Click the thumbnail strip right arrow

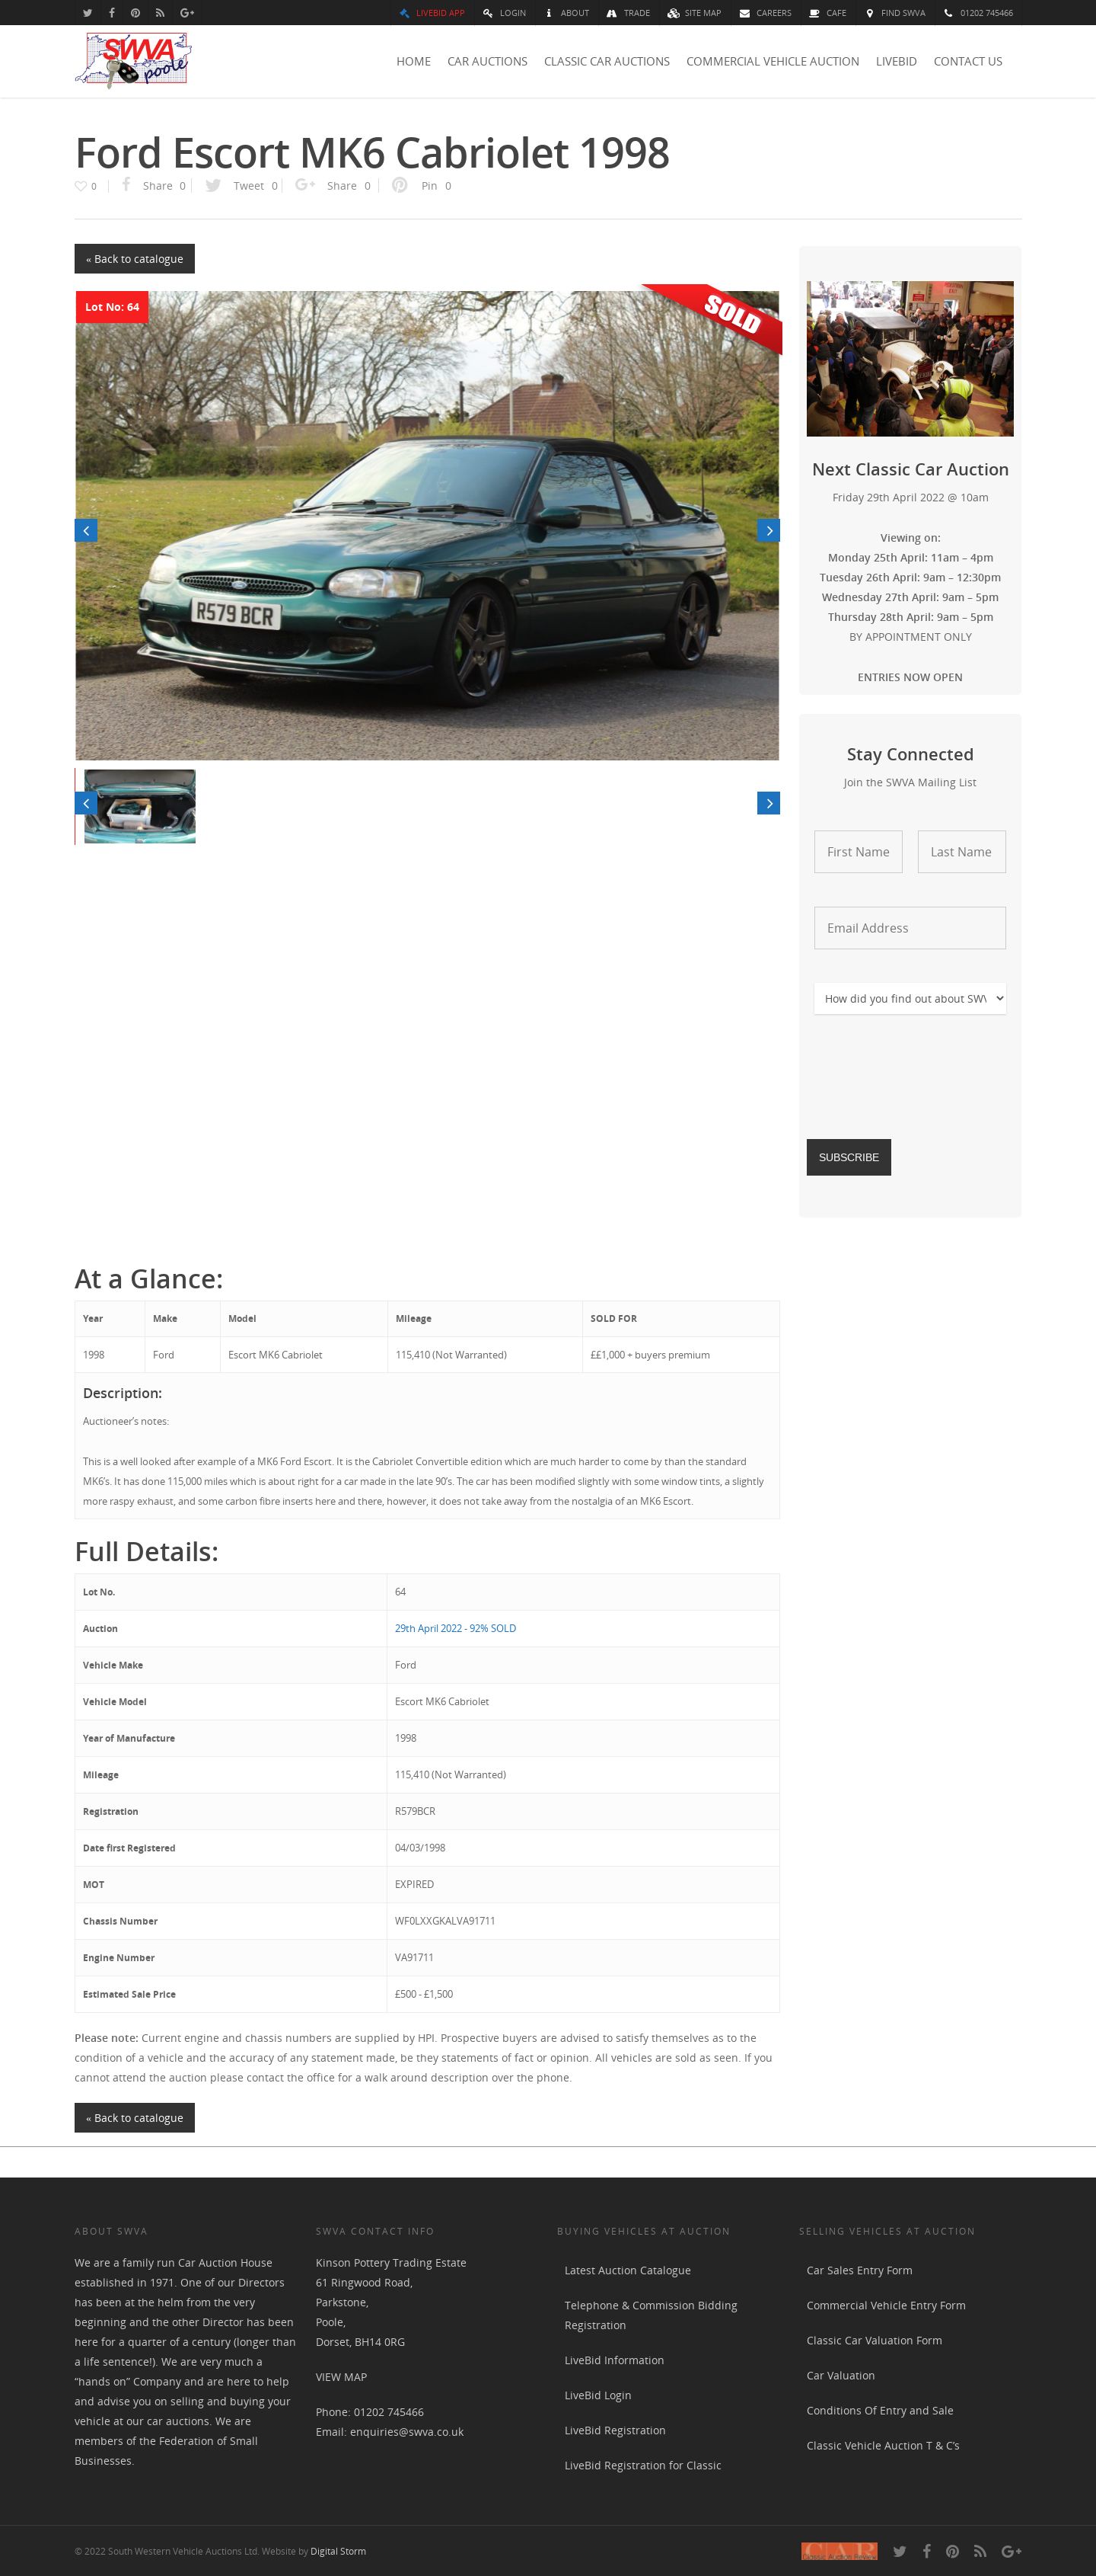768,803
